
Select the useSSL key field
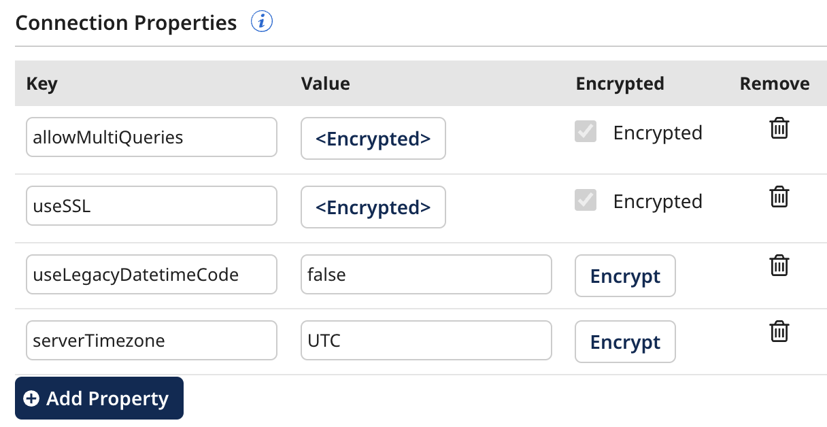coord(151,205)
